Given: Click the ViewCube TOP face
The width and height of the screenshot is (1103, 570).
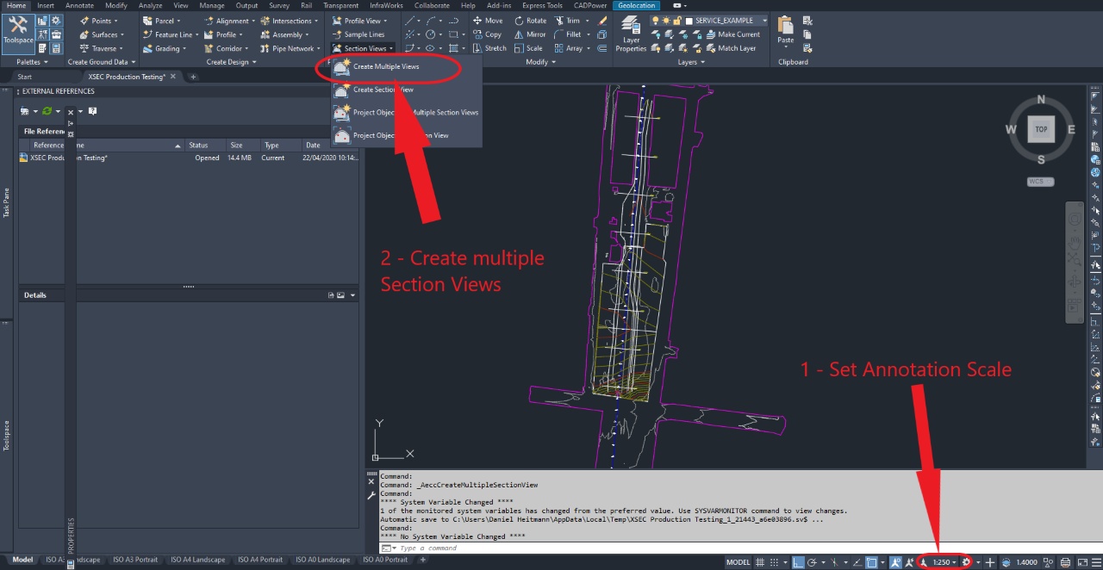Looking at the screenshot, I should tap(1041, 129).
